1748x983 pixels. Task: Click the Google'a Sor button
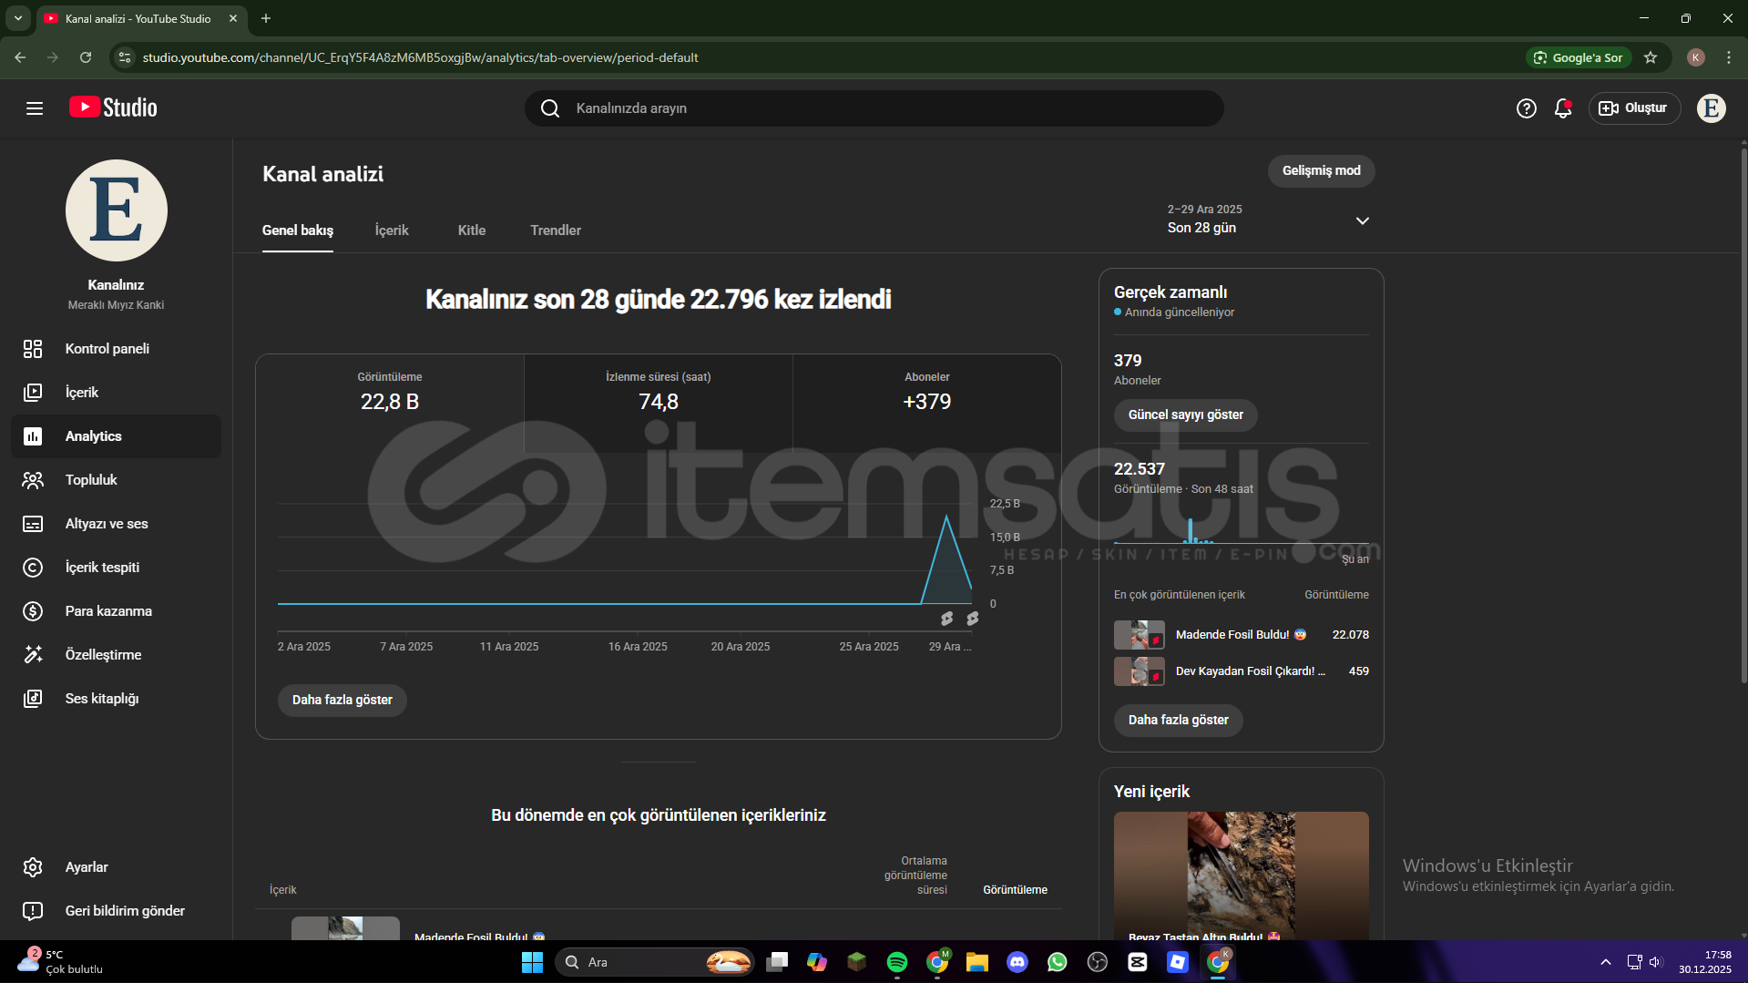coord(1579,57)
